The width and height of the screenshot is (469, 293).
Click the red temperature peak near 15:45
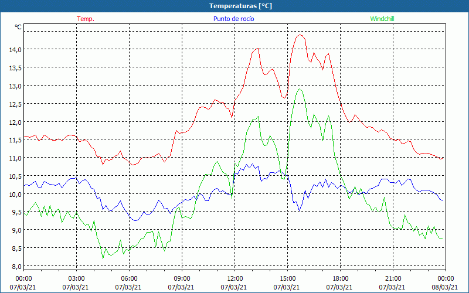tap(300, 35)
